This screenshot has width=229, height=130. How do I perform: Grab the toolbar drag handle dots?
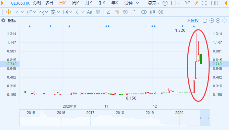click(x=2, y=12)
